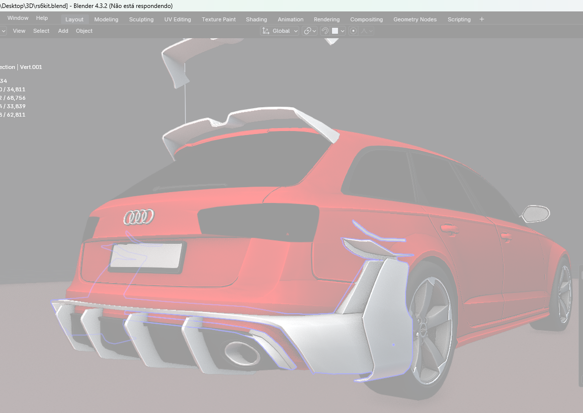The height and width of the screenshot is (413, 583).
Task: Switch to the Texture Paint workspace tab
Action: point(219,19)
